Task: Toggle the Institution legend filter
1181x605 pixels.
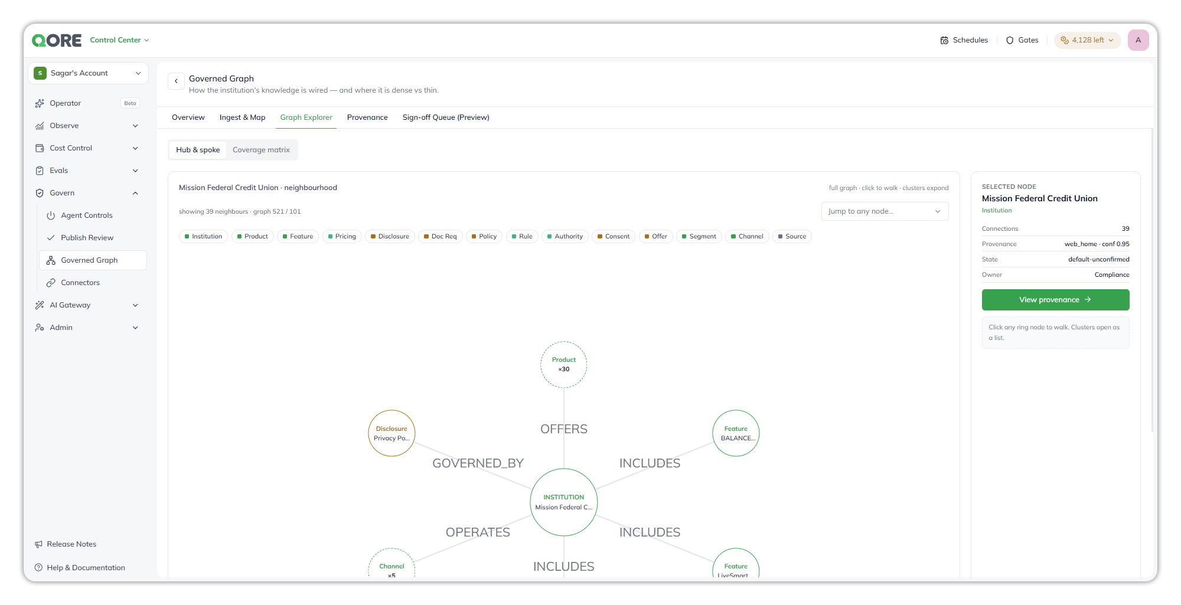Action: (203, 236)
